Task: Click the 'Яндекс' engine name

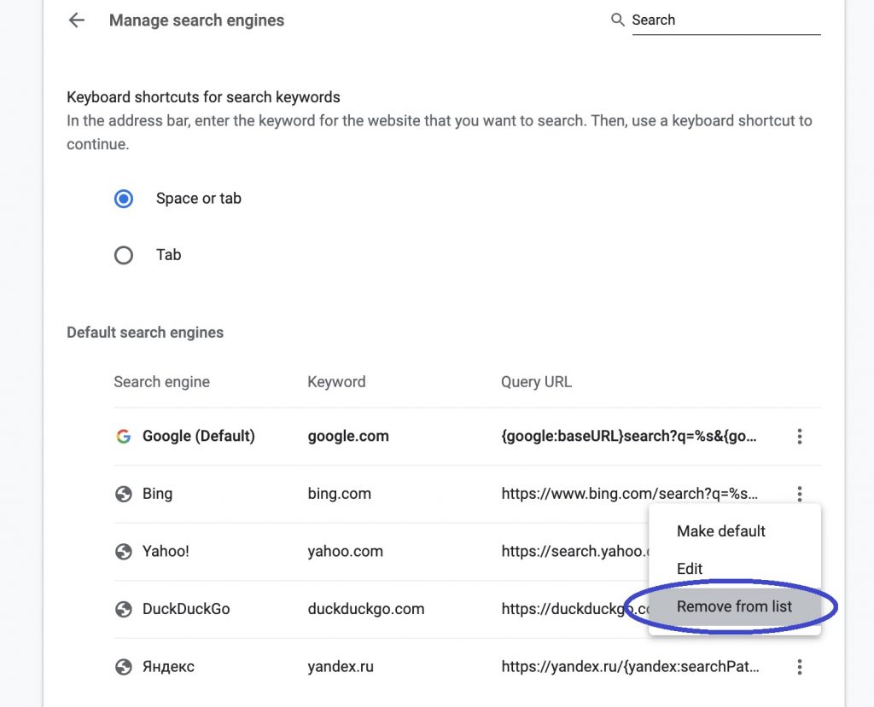Action: click(168, 667)
